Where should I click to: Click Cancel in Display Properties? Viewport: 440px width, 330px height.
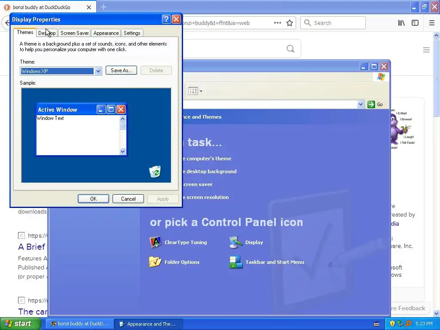128,199
